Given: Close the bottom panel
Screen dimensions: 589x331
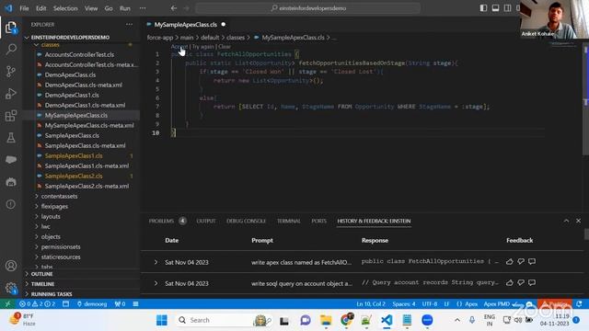Looking at the screenshot, I should coord(579,221).
